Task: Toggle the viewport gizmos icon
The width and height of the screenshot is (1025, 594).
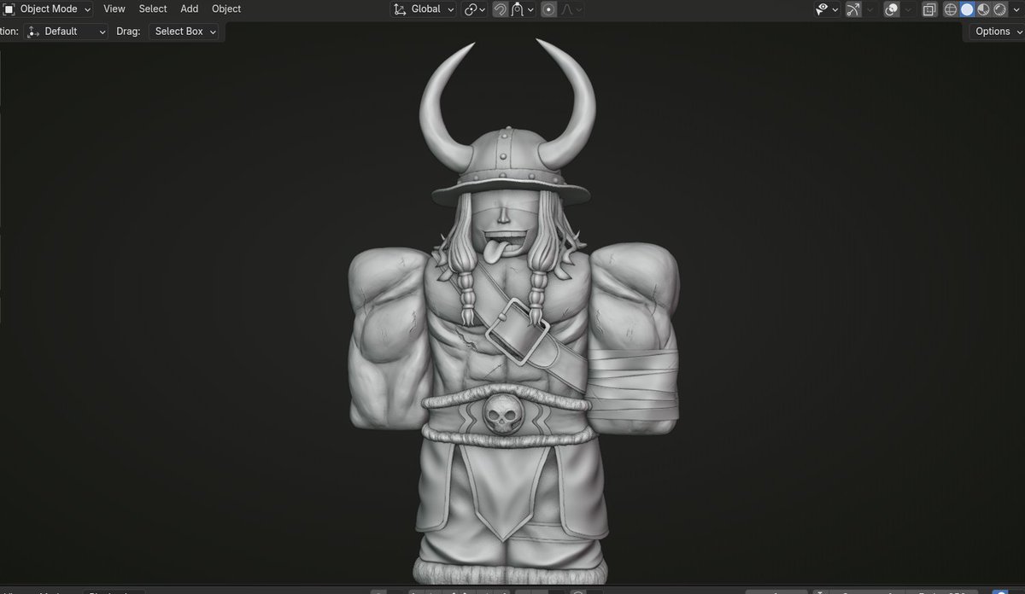Action: pos(854,9)
